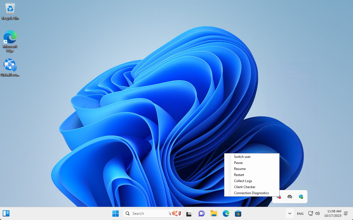The width and height of the screenshot is (353, 220).
Task: Open the Chat app on the taskbar
Action: (x=201, y=213)
